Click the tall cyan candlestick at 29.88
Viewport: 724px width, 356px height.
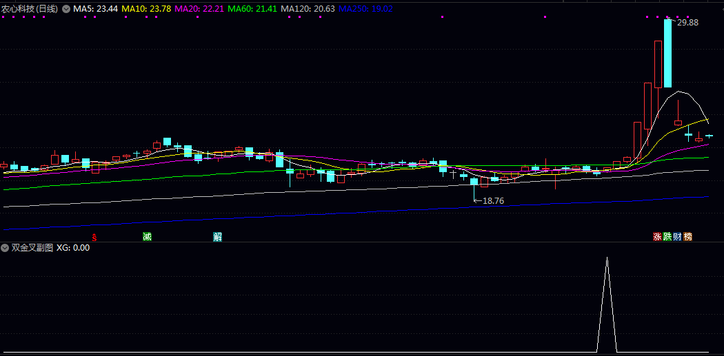coord(667,53)
